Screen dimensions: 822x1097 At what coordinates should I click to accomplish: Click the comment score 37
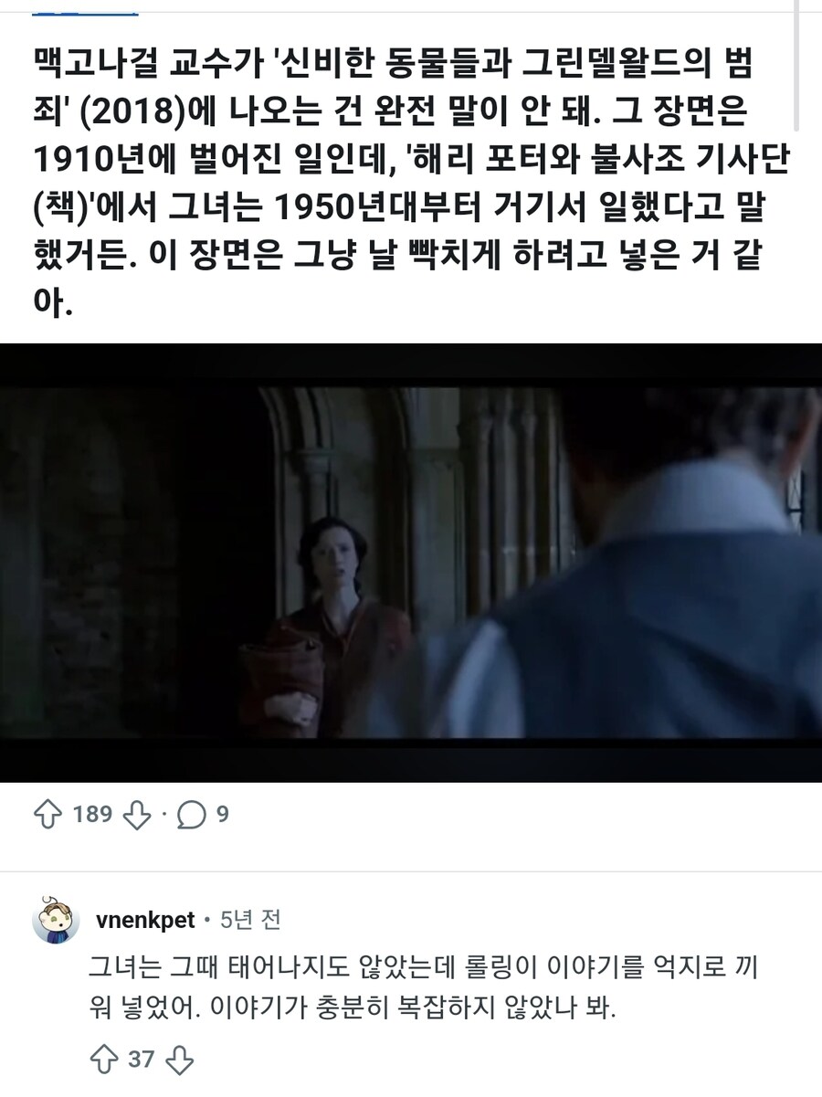click(x=142, y=1060)
